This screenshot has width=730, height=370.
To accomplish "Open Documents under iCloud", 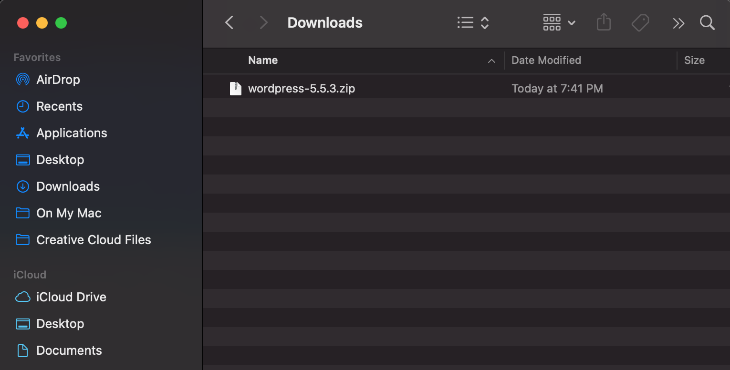I will 69,350.
